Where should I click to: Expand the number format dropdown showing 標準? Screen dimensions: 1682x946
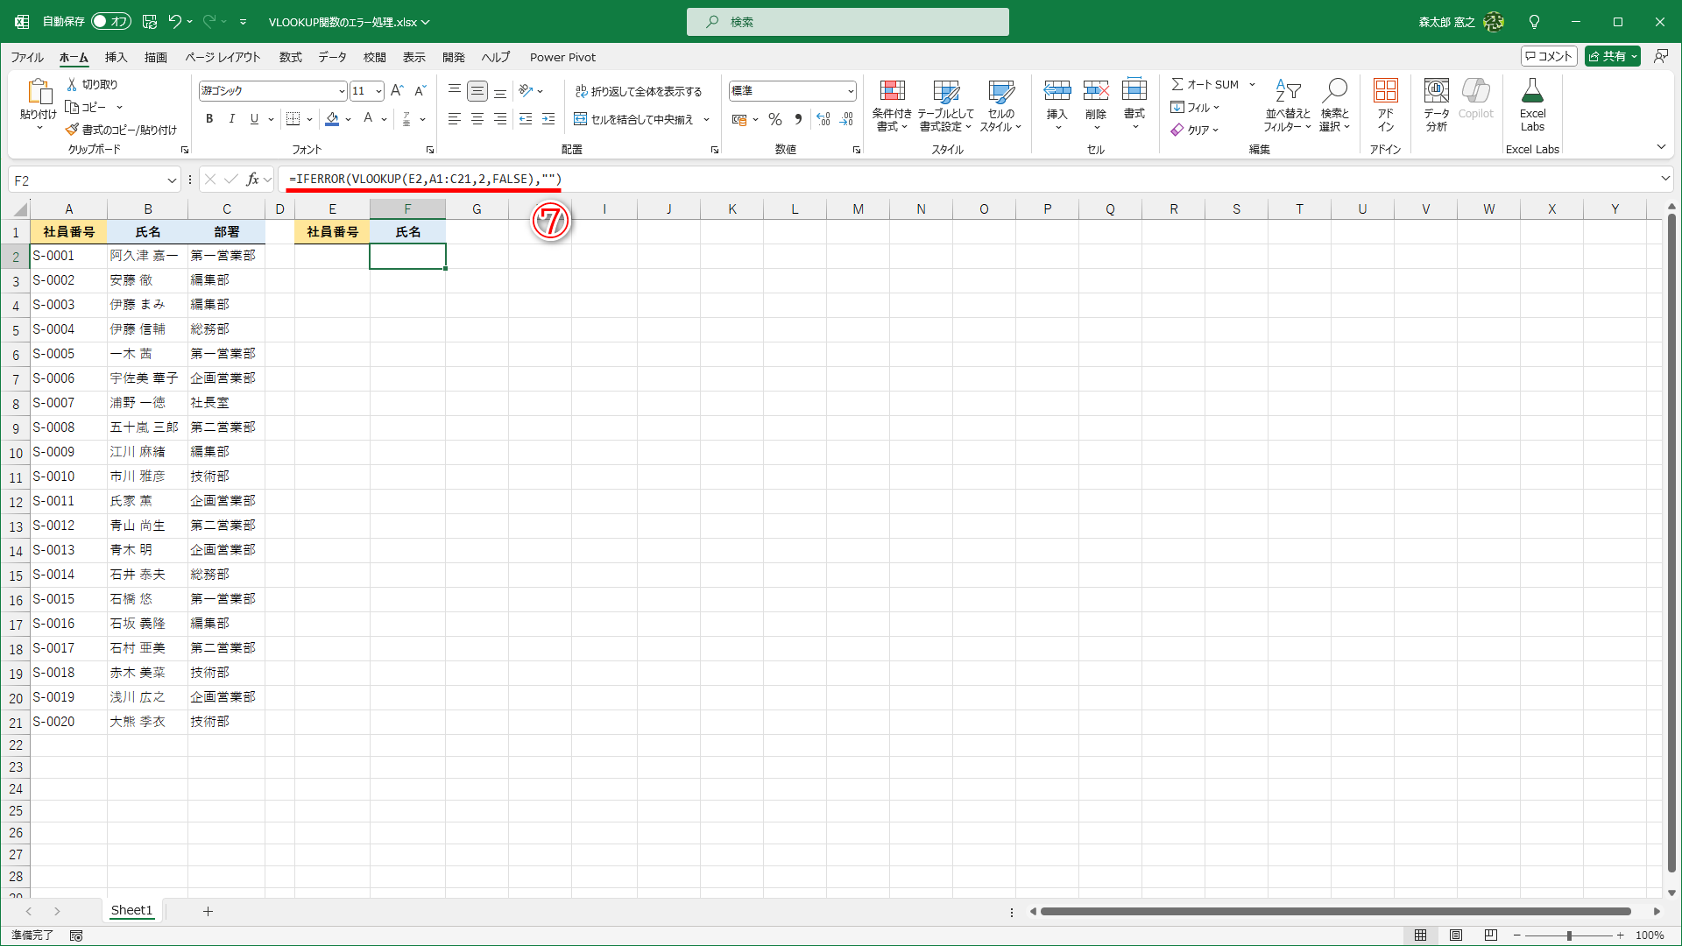point(851,90)
